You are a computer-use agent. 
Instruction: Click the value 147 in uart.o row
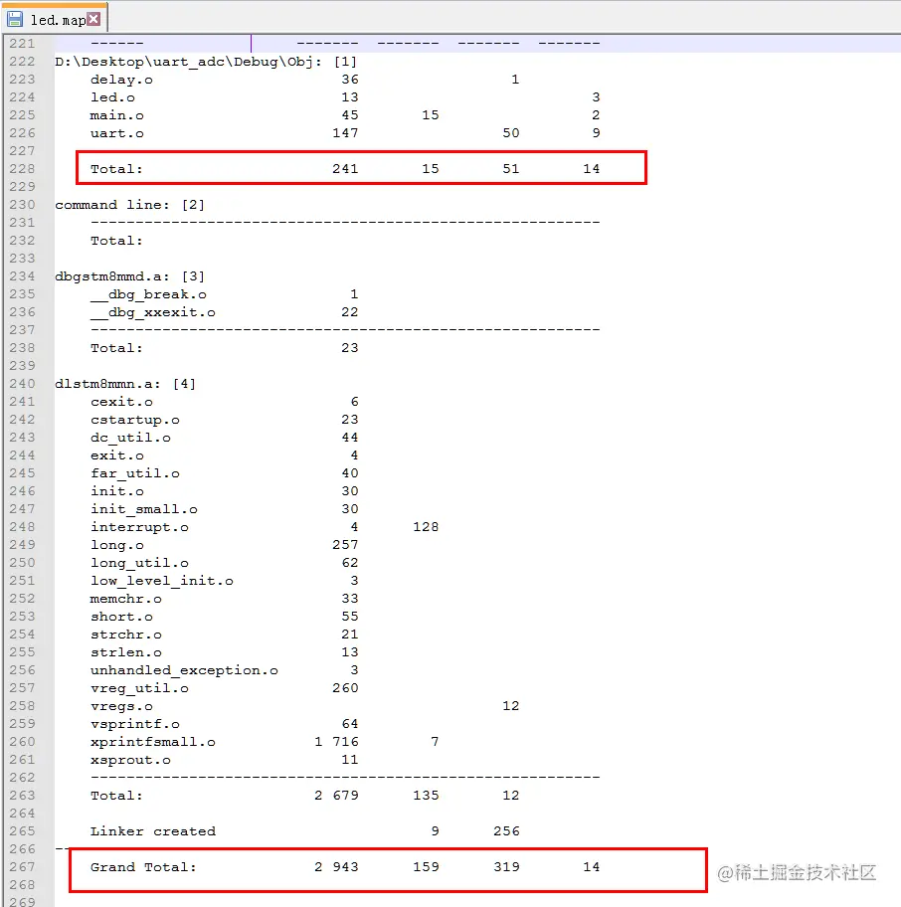(345, 133)
